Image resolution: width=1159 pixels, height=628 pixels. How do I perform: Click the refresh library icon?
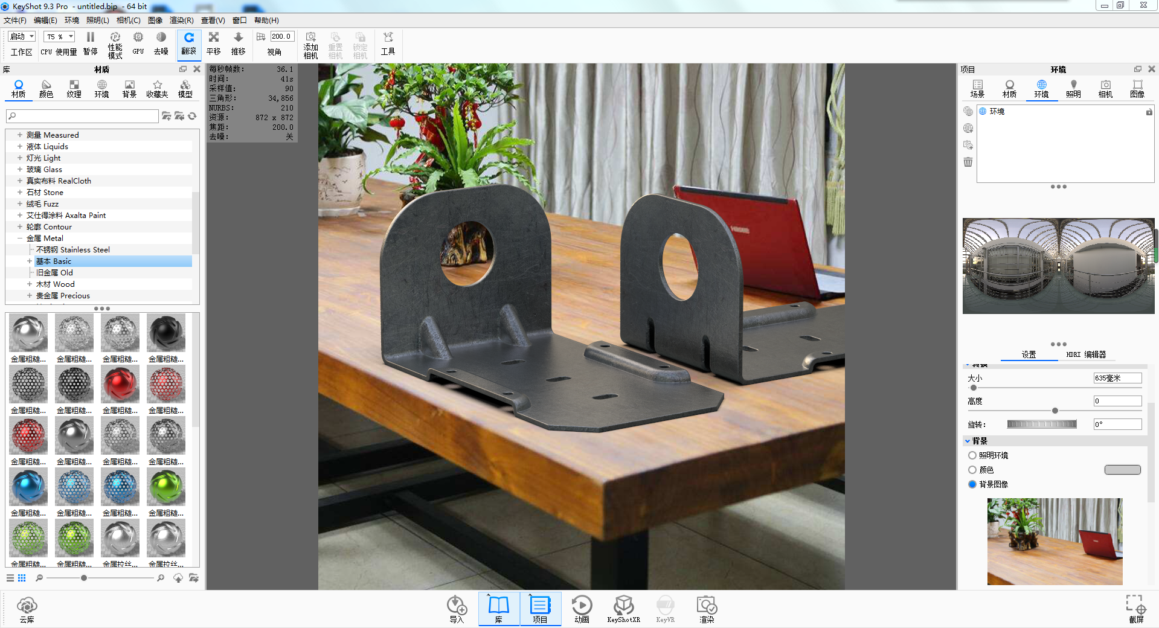(x=192, y=116)
